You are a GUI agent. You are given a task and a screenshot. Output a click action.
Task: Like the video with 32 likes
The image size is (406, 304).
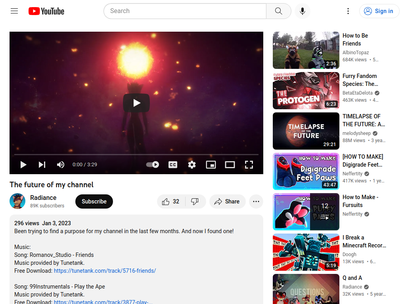[171, 201]
